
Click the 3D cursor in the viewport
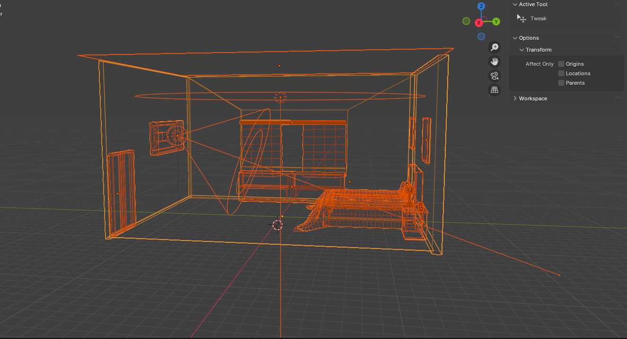point(278,225)
